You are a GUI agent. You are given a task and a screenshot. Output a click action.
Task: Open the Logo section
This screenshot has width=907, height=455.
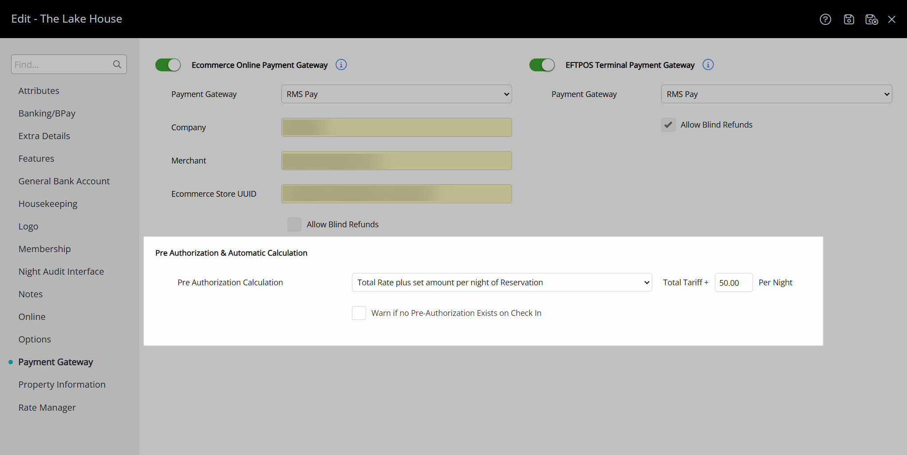coord(28,226)
